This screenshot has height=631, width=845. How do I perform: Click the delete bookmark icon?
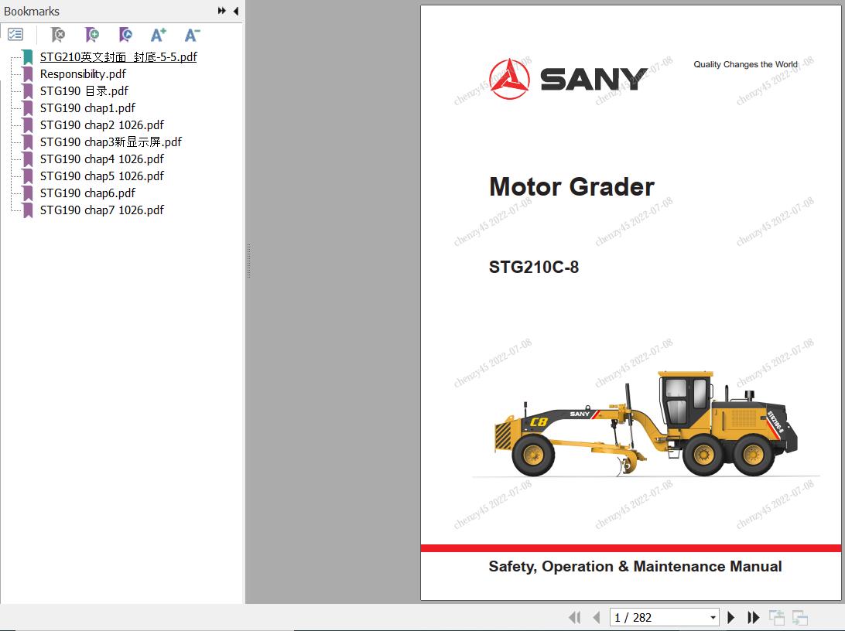click(x=58, y=35)
